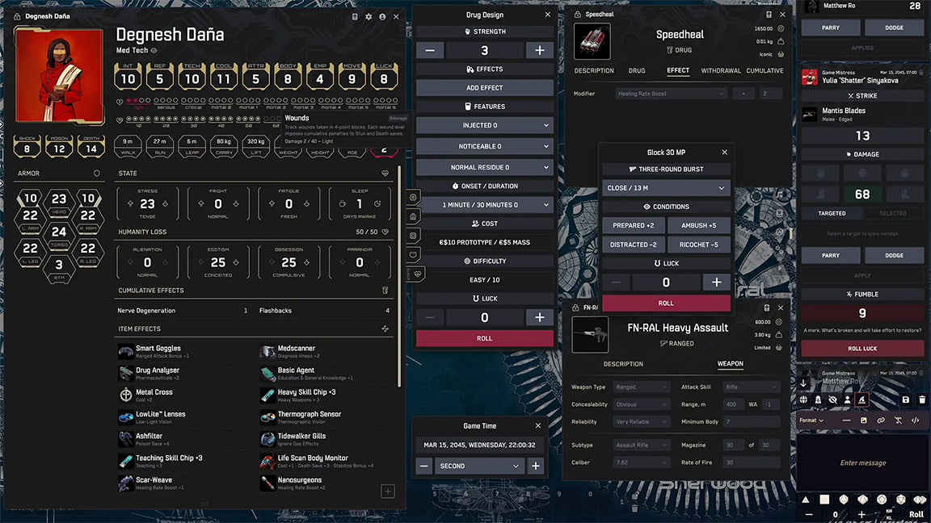Click the settings gear on Degnesh Daña sheet

tap(369, 17)
